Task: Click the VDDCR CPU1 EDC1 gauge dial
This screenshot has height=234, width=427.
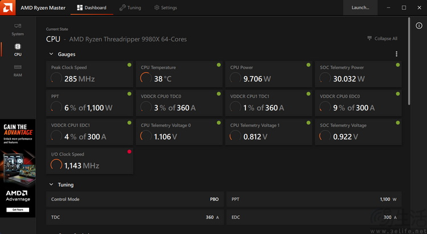Action: (56, 136)
